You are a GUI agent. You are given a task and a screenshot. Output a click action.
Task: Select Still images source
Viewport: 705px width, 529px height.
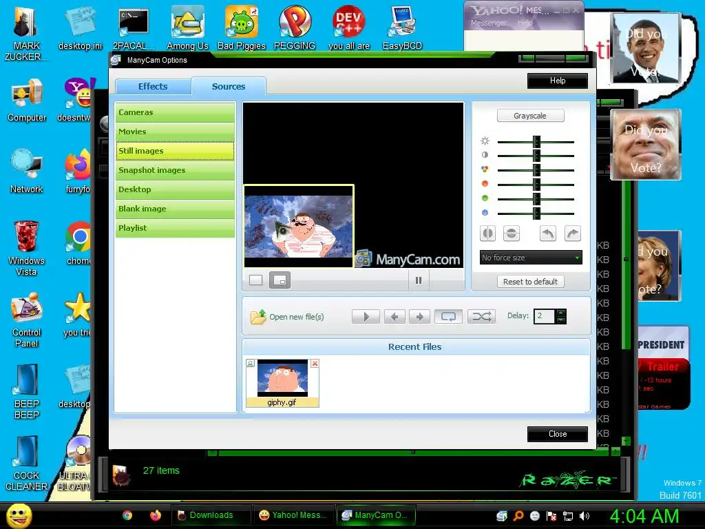coord(175,151)
